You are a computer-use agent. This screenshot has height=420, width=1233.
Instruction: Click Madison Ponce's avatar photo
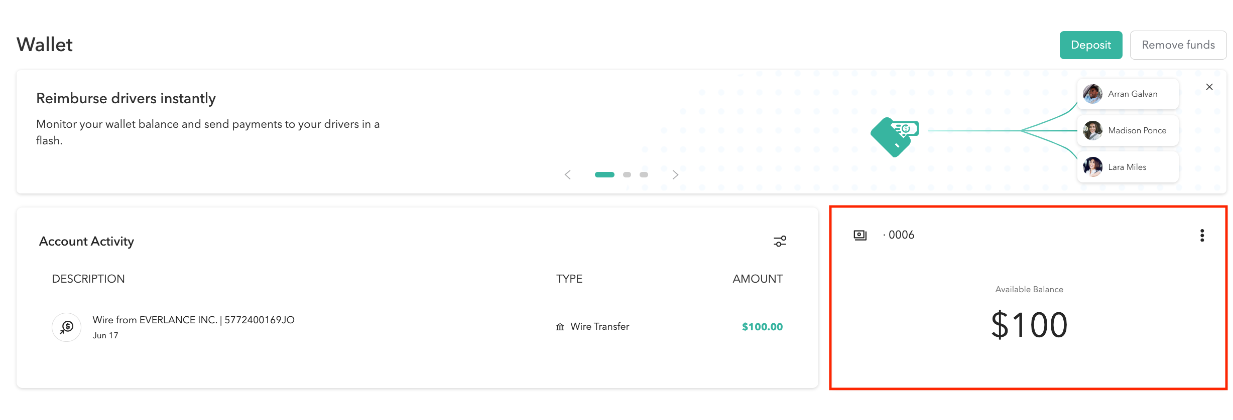coord(1092,130)
